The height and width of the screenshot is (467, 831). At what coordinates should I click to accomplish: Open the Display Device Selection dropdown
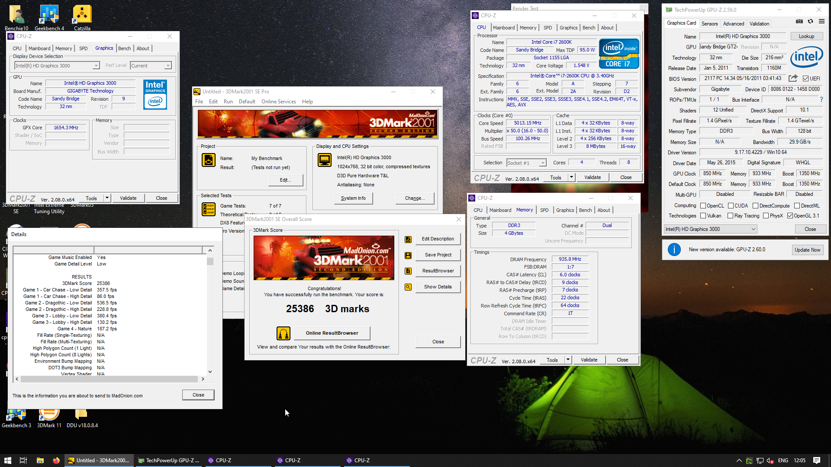coord(57,66)
